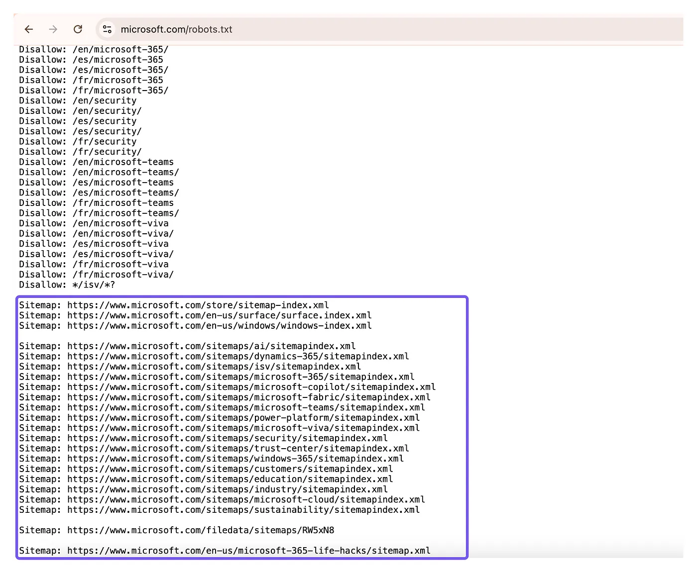
Task: Click the filedata/sitemaps/RW5xN8 sitemap line
Action: pos(177,530)
